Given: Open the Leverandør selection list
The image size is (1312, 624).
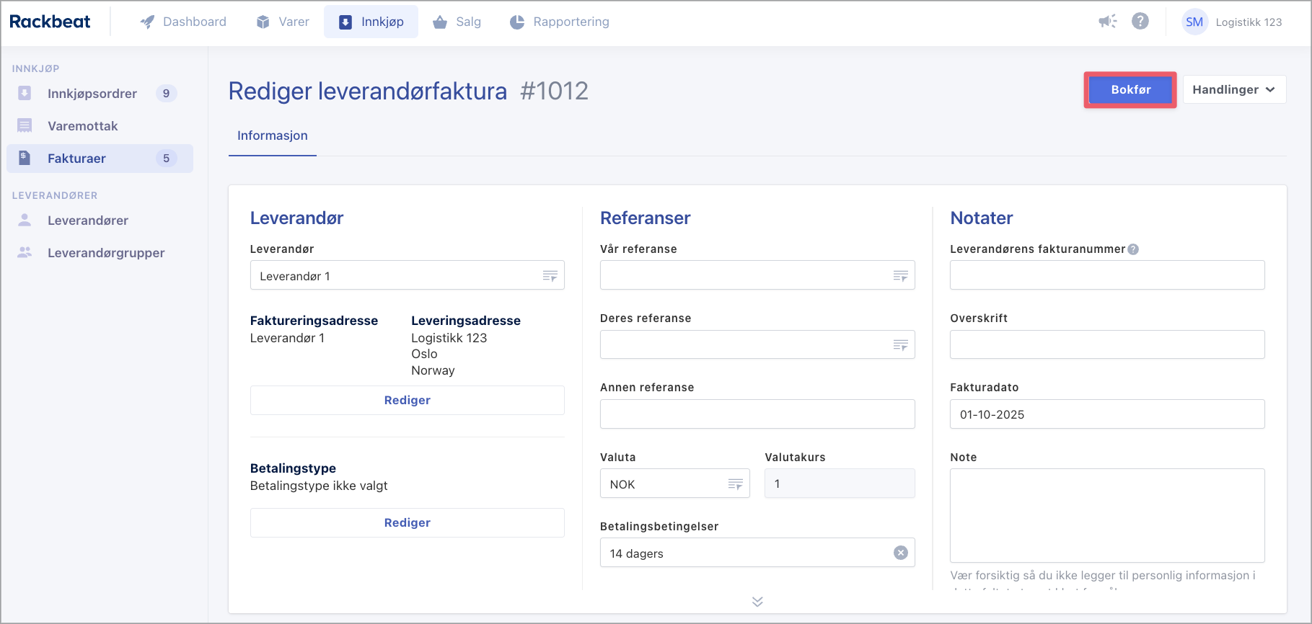Looking at the screenshot, I should tap(550, 276).
